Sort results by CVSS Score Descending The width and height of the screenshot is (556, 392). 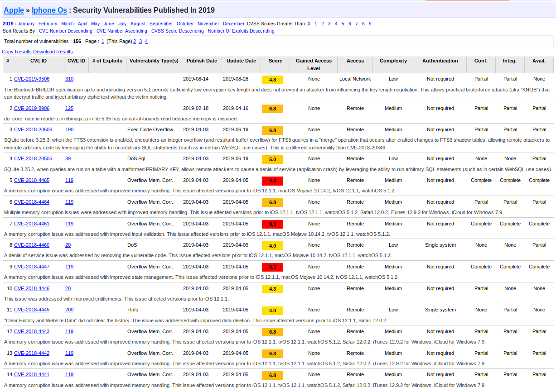coord(177,31)
